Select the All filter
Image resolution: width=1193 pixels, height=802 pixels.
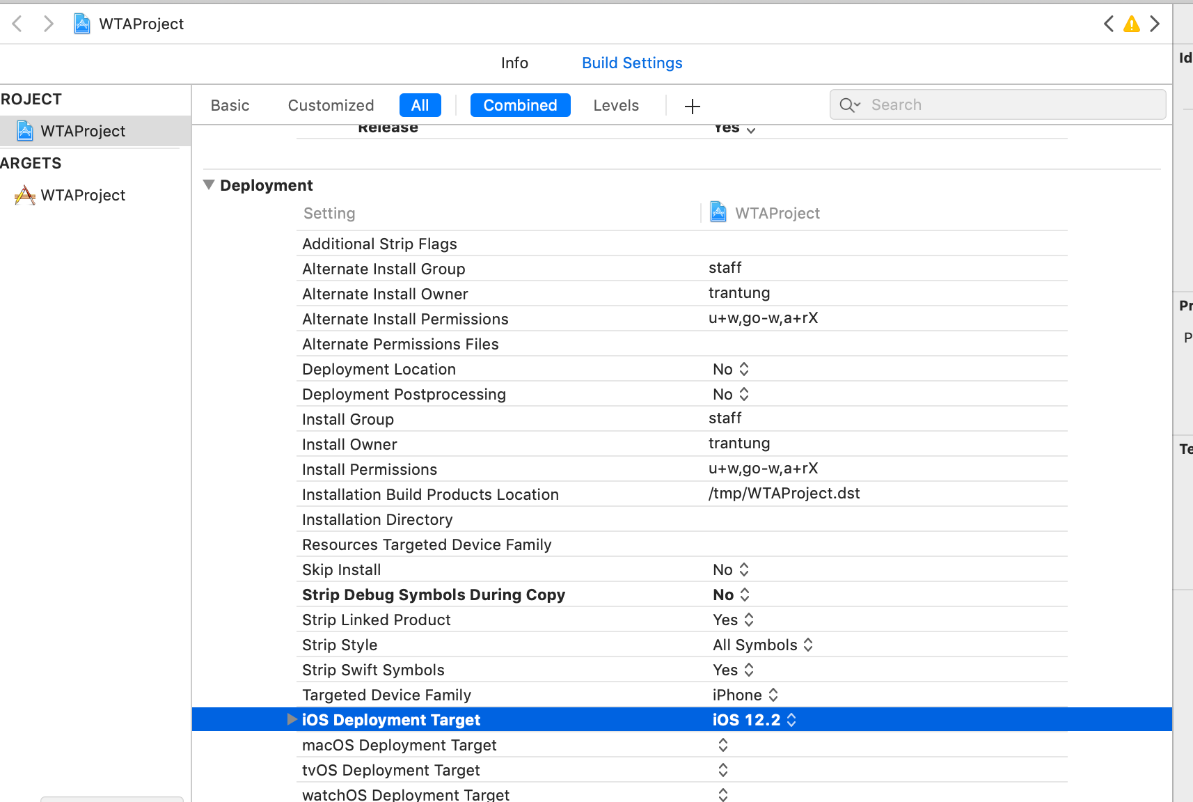pos(420,105)
